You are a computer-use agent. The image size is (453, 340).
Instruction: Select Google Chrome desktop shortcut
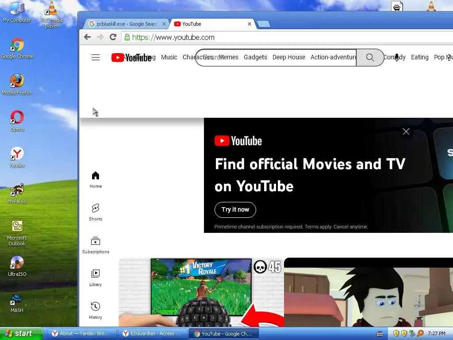[17, 49]
